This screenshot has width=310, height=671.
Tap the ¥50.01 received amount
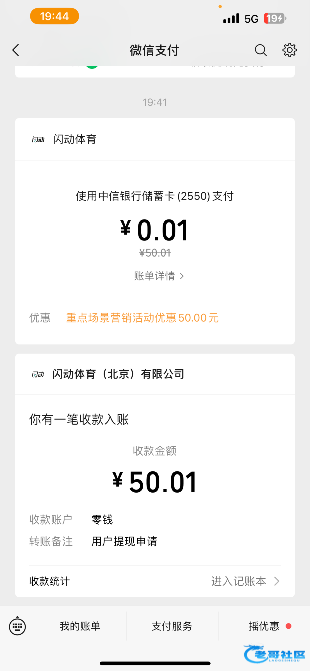[155, 482]
